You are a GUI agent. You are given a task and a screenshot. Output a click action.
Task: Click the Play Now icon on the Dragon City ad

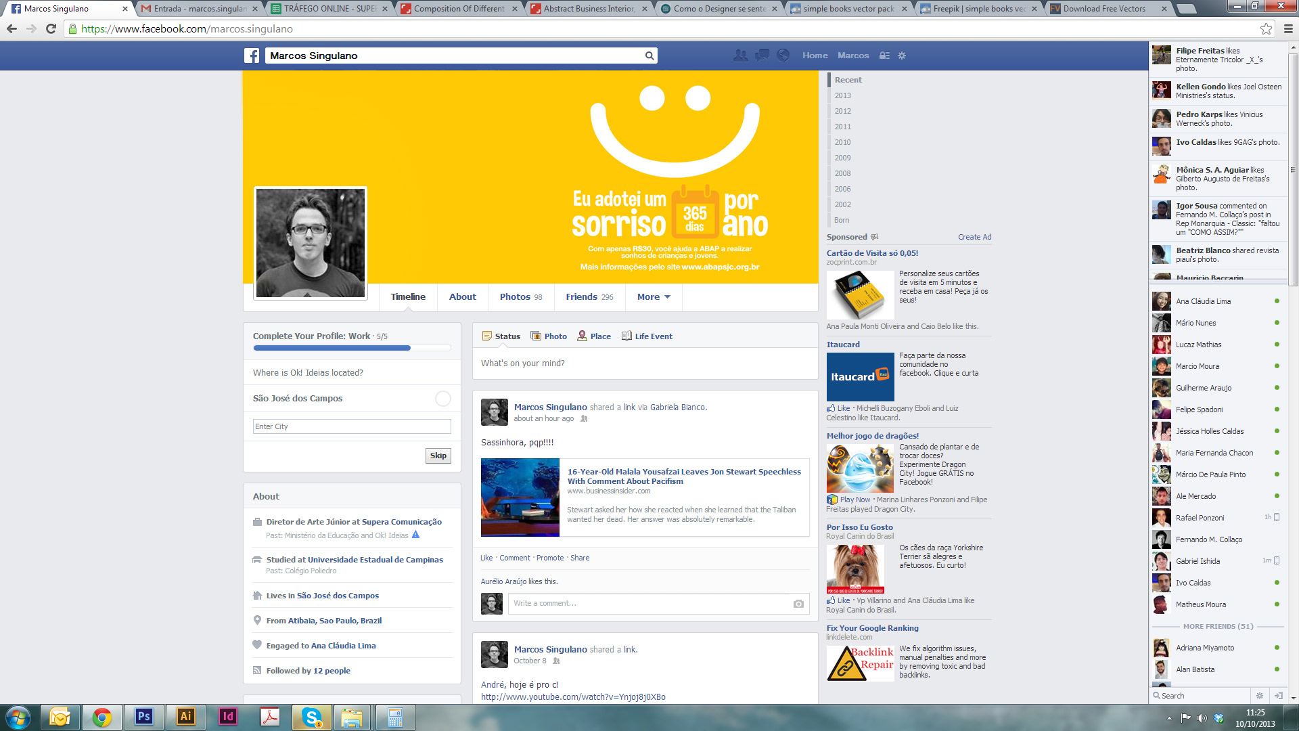click(x=831, y=500)
